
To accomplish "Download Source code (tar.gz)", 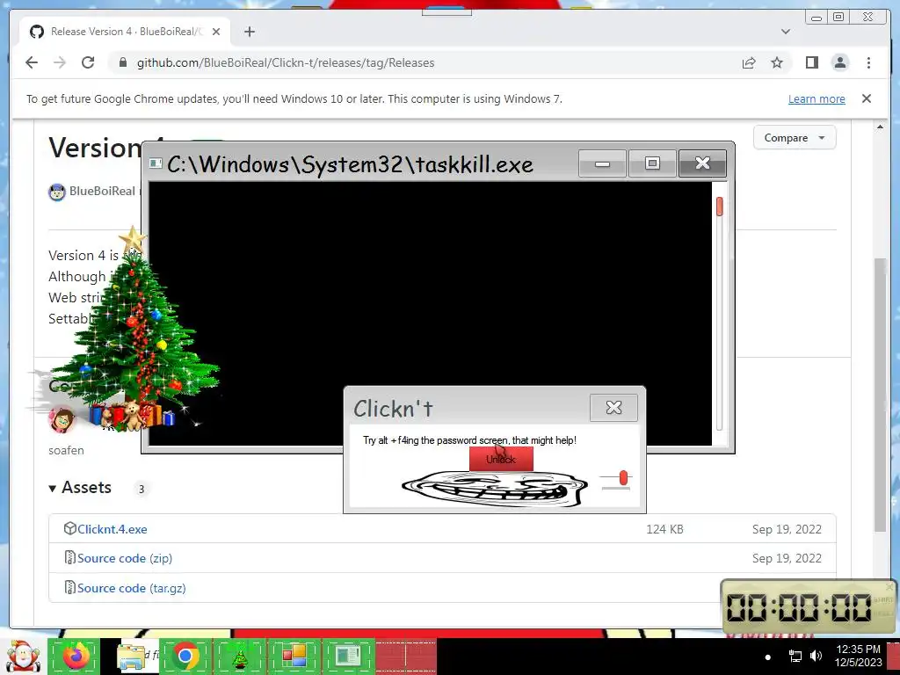I will click(132, 588).
